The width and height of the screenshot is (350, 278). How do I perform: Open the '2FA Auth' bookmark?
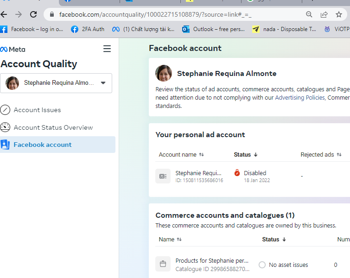tap(88, 29)
